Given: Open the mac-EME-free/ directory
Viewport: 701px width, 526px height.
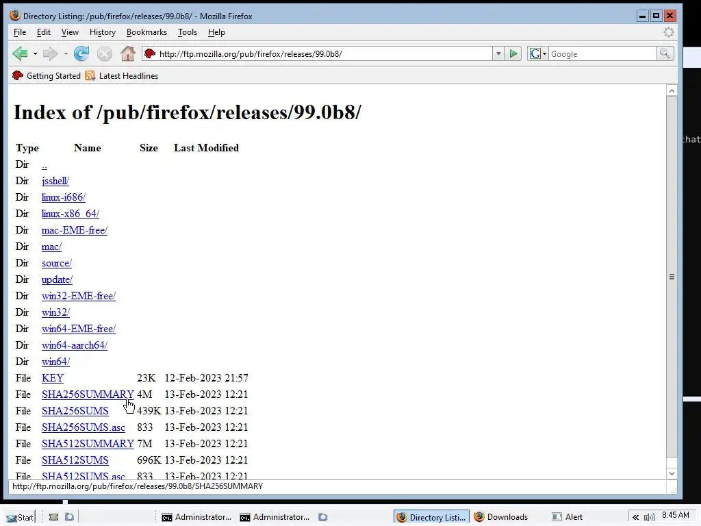Looking at the screenshot, I should (74, 230).
